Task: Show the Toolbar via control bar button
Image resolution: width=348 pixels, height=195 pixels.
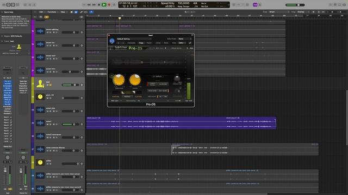Action: pos(18,5)
